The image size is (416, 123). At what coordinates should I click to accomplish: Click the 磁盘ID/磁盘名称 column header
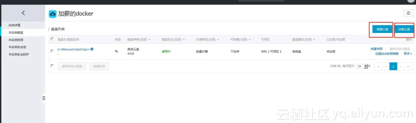68,39
